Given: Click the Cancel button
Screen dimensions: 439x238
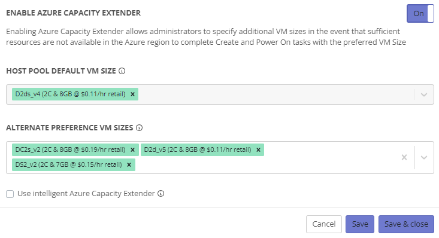Looking at the screenshot, I should point(324,224).
